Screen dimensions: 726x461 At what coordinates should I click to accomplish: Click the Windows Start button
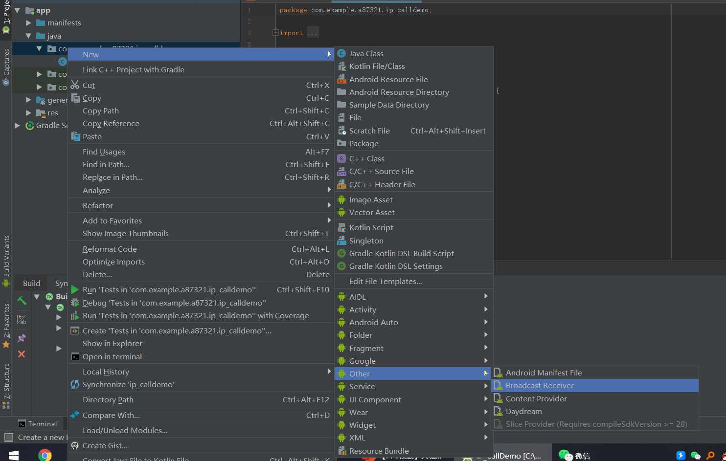click(14, 455)
